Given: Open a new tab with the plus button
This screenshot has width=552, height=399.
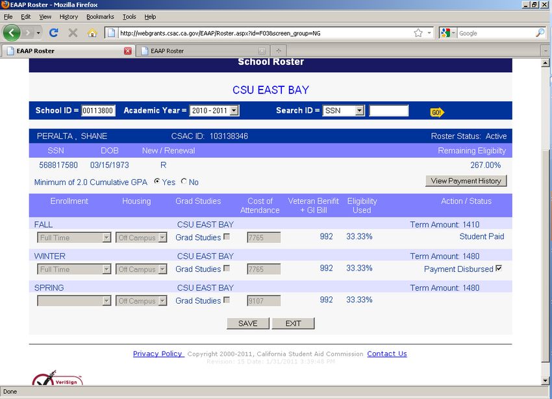Looking at the screenshot, I should click(x=279, y=51).
